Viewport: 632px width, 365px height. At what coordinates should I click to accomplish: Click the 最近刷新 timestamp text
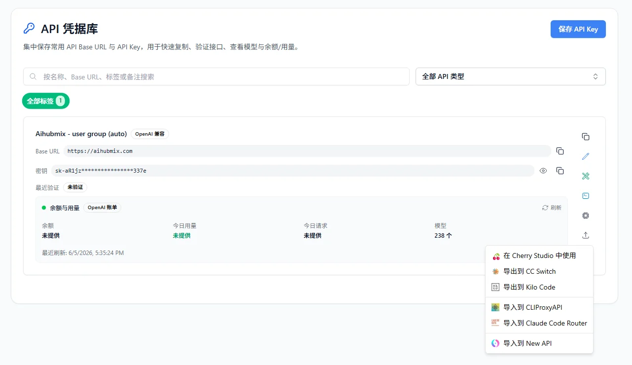pos(83,253)
